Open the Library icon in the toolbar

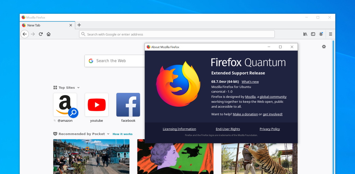[305, 34]
